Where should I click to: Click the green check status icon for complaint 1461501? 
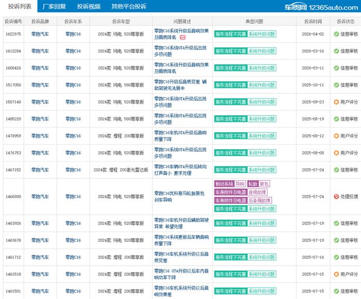click(x=336, y=291)
